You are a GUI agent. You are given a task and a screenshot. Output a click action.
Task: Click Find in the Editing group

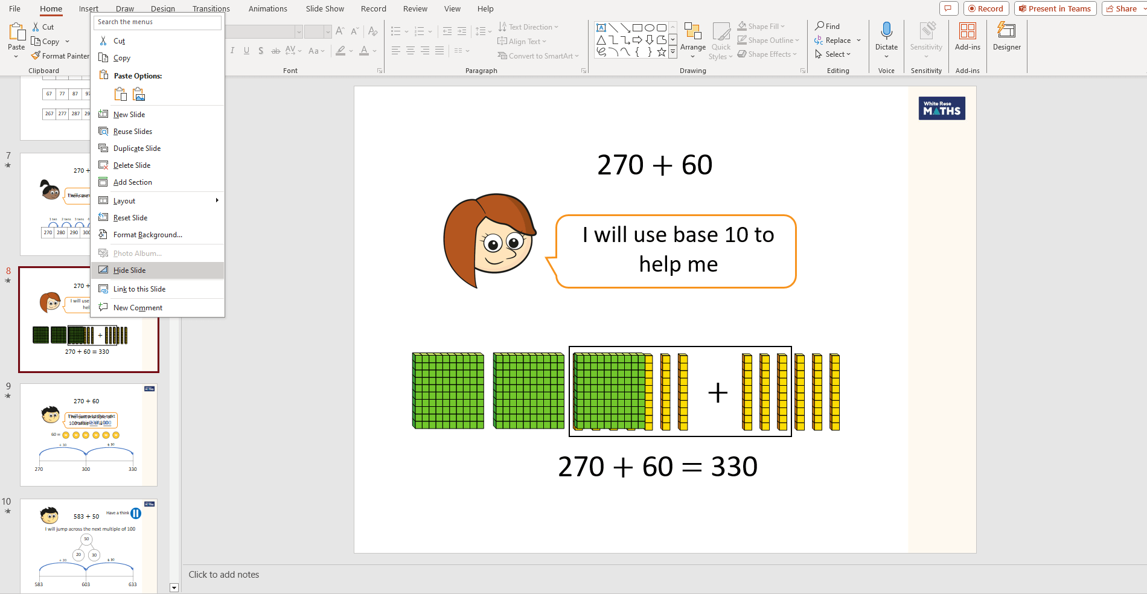click(x=828, y=27)
